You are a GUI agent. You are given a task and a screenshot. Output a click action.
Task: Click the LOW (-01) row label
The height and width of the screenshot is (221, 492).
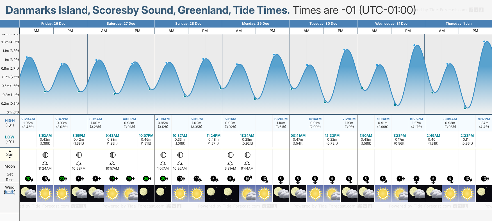point(10,139)
